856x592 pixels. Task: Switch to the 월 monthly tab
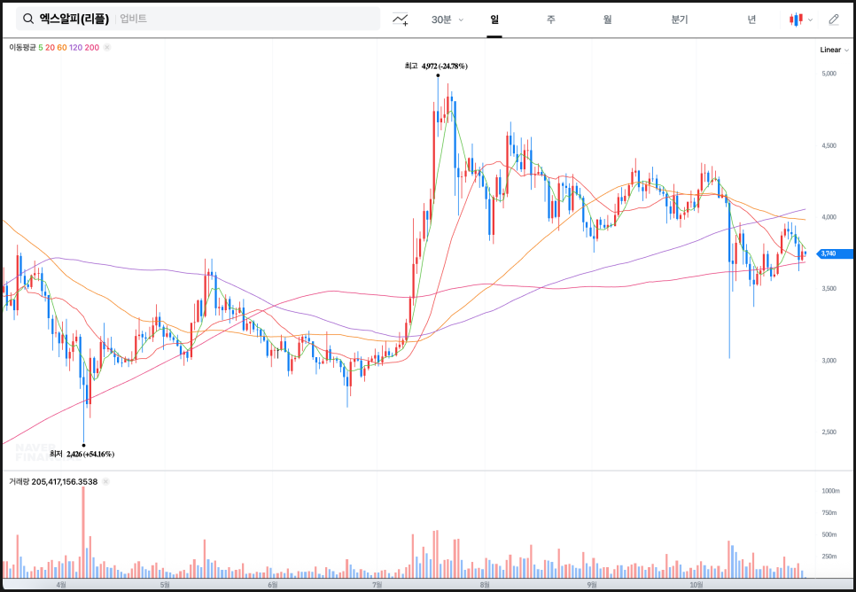click(607, 19)
